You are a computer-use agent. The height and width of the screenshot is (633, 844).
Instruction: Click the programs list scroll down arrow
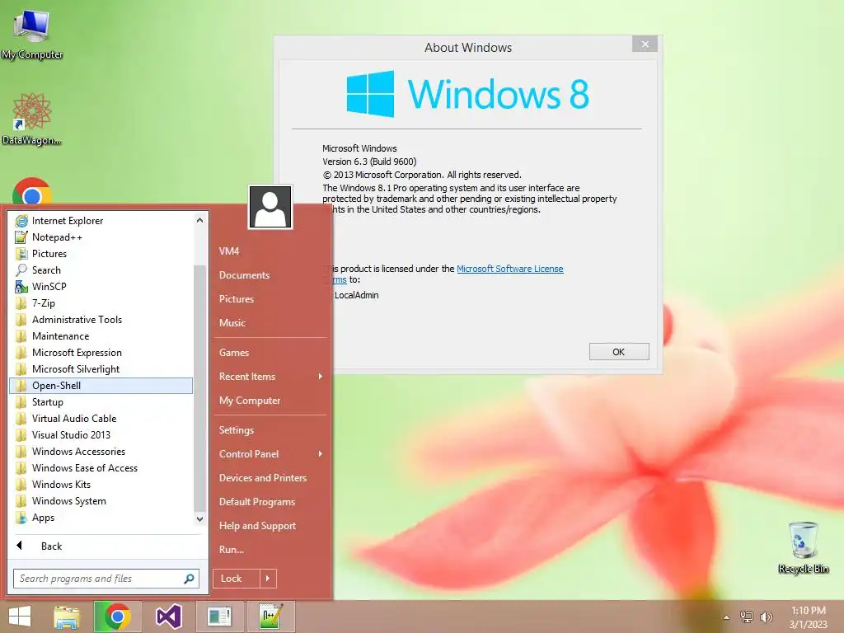pos(199,519)
